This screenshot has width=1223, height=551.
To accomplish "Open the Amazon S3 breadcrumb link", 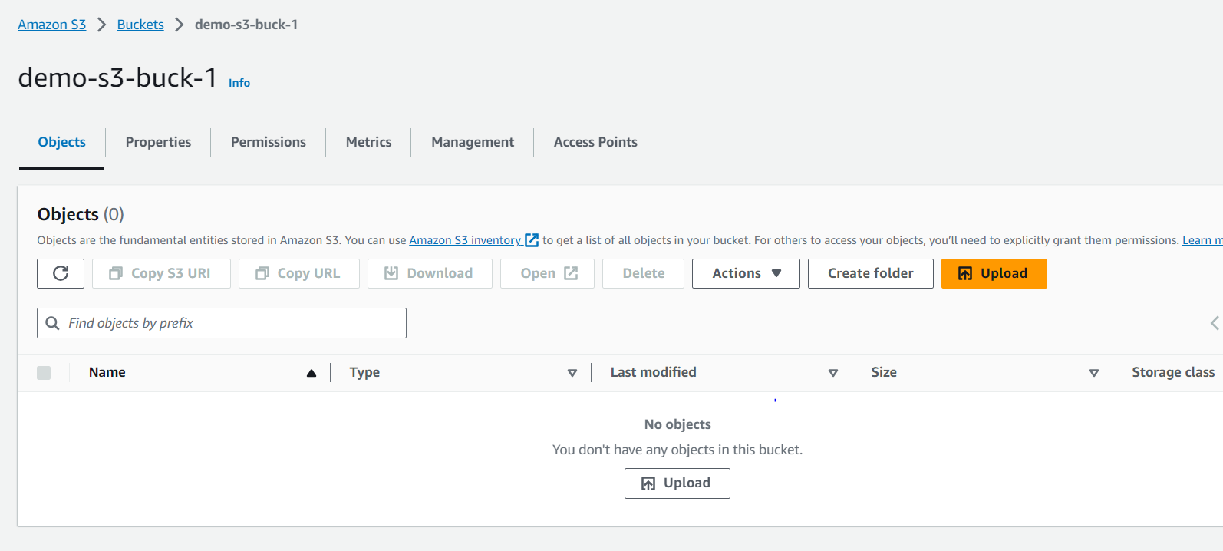I will [x=52, y=25].
